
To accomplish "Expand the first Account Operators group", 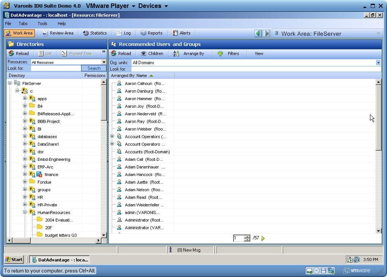I will tap(112, 136).
